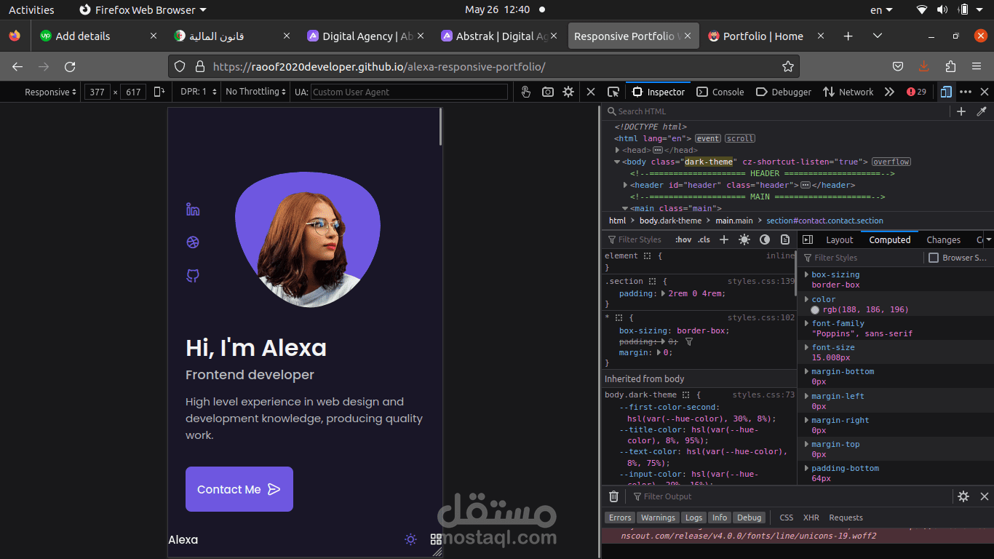Toggle touch simulation hand icon
This screenshot has height=559, width=994.
[x=526, y=92]
